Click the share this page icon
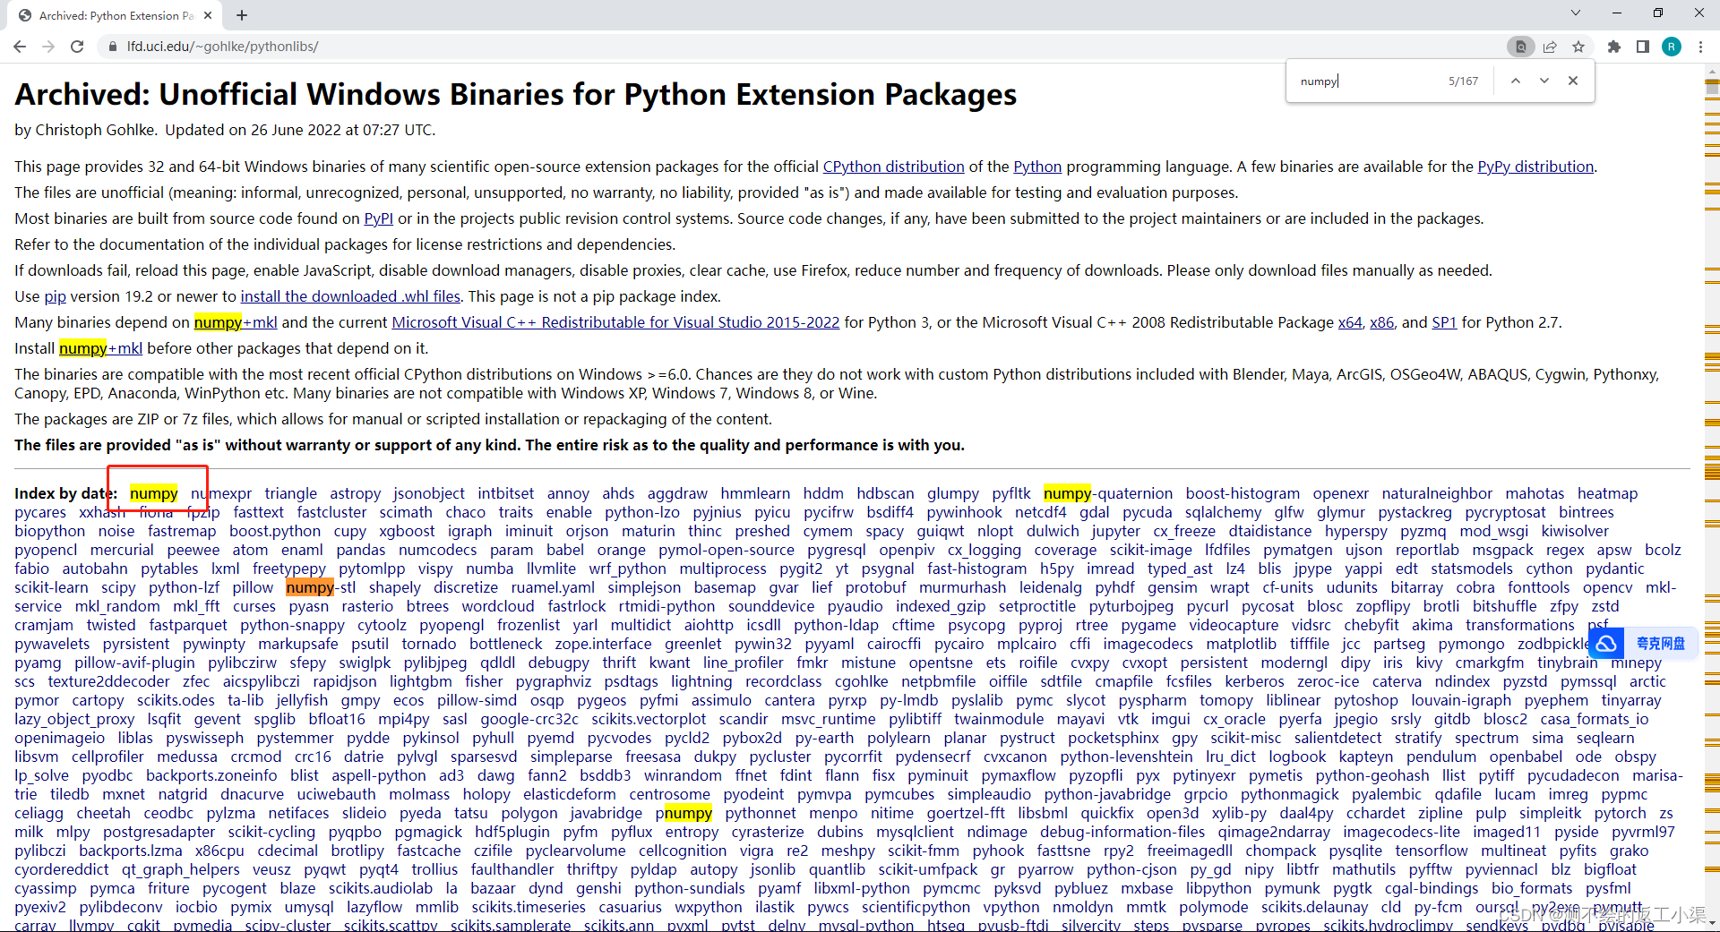This screenshot has width=1720, height=932. [1550, 47]
